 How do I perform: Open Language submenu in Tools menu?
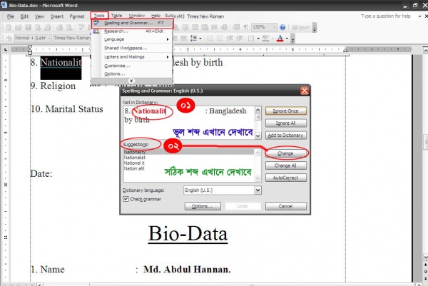[133, 39]
